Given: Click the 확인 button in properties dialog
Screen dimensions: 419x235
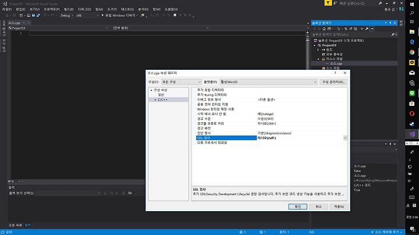Looking at the screenshot, I should click(298, 206).
